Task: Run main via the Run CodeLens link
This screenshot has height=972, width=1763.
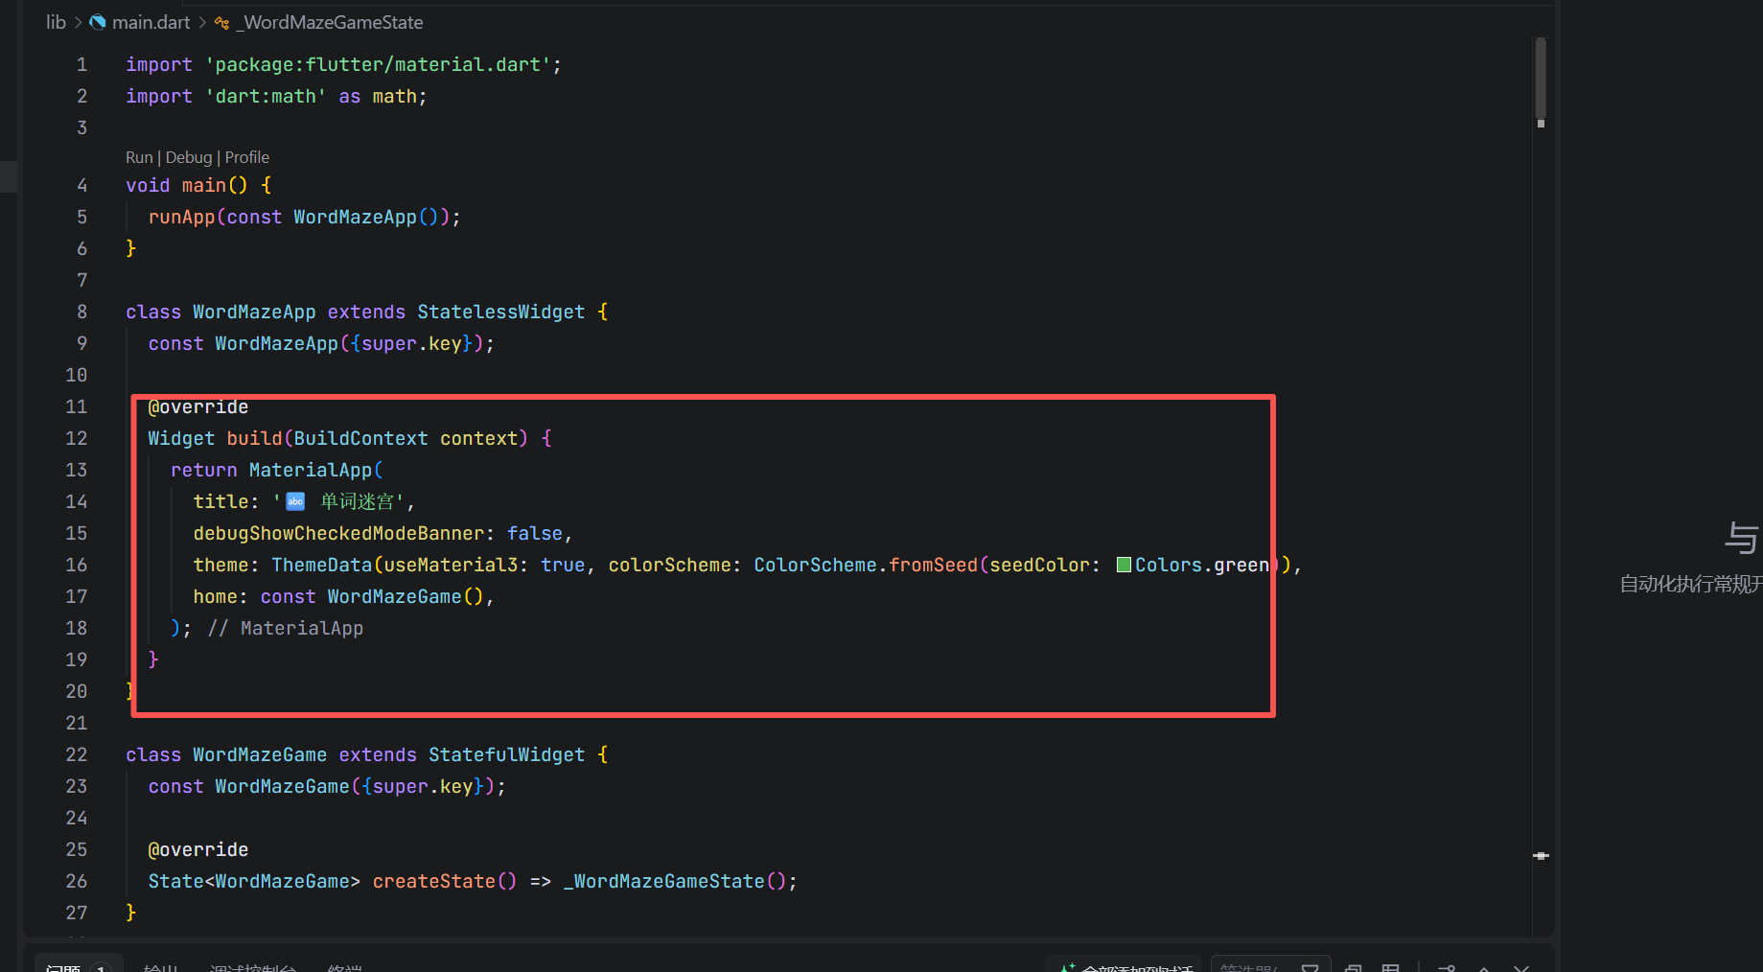Action: (x=139, y=157)
